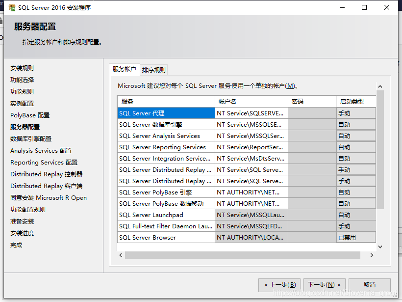Screen dimensions: 402x302
Task: Click the 准备安装 step in sidebar
Action: click(22, 221)
